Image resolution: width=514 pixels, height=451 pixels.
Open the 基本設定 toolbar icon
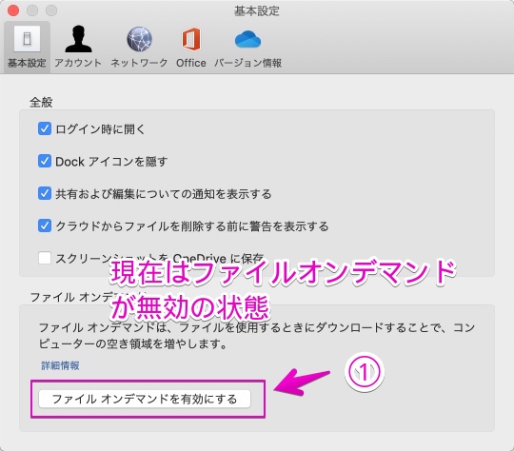tap(27, 40)
